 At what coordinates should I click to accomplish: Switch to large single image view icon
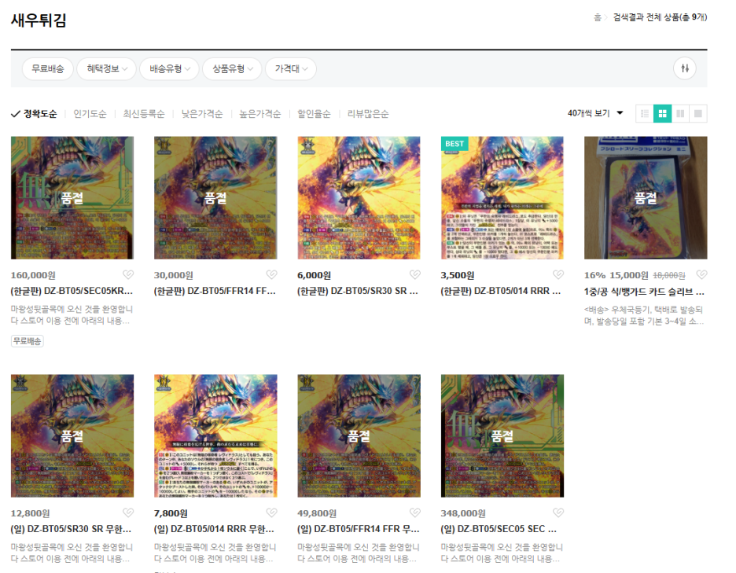point(698,113)
